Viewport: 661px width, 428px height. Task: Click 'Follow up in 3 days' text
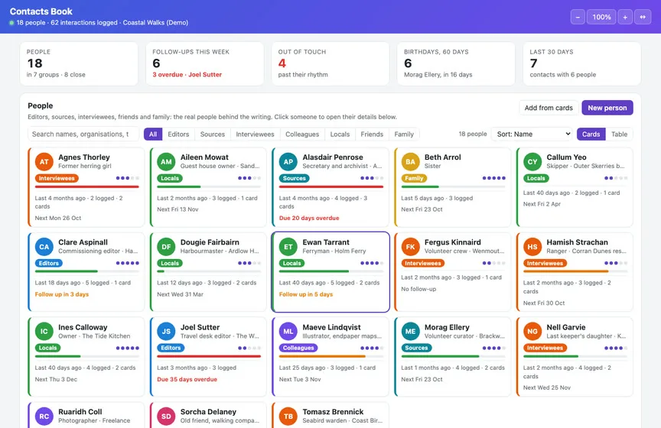[62, 294]
